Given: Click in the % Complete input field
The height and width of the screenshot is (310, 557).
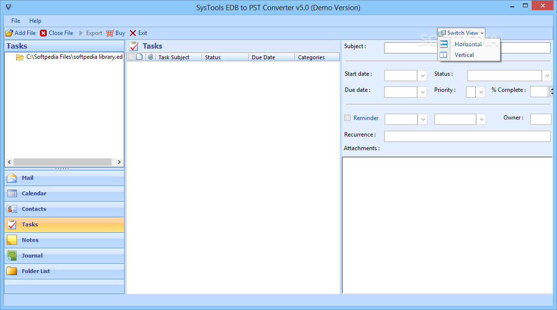Looking at the screenshot, I should [539, 91].
